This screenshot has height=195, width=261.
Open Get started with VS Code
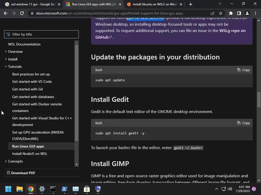pyautogui.click(x=32, y=82)
